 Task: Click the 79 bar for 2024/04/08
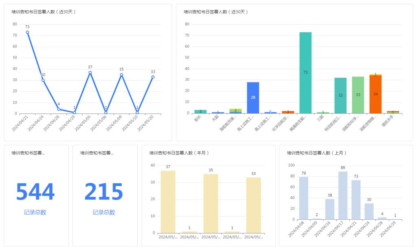303,198
